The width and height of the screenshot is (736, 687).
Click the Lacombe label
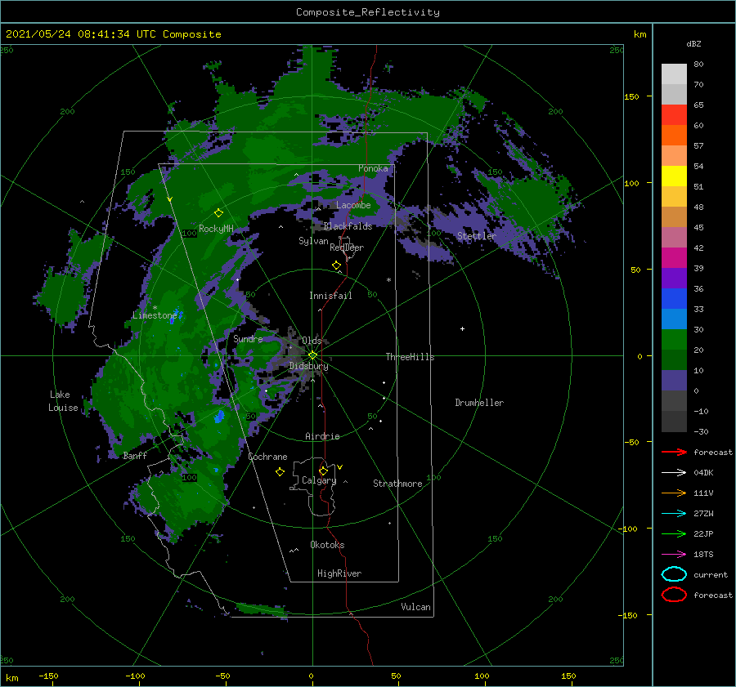(x=353, y=205)
